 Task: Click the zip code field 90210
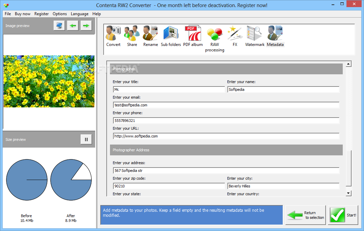point(169,186)
